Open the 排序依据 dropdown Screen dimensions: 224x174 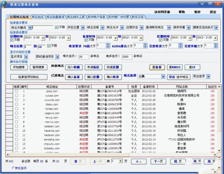[189, 28]
